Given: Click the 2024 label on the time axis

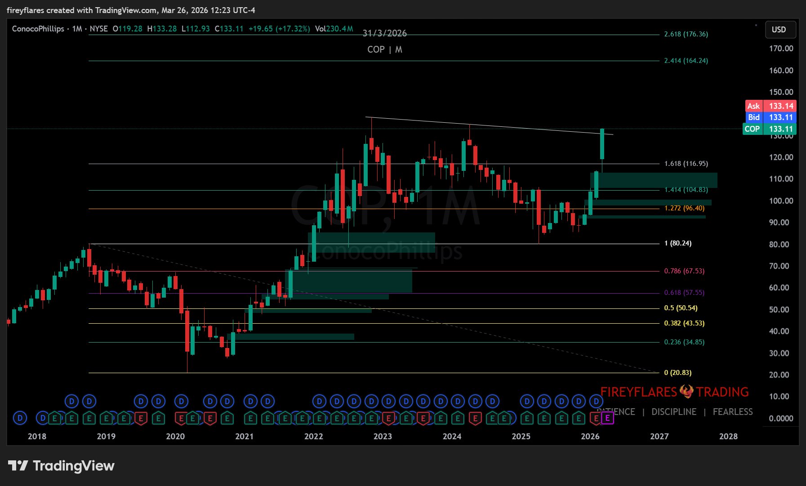Looking at the screenshot, I should click(452, 437).
